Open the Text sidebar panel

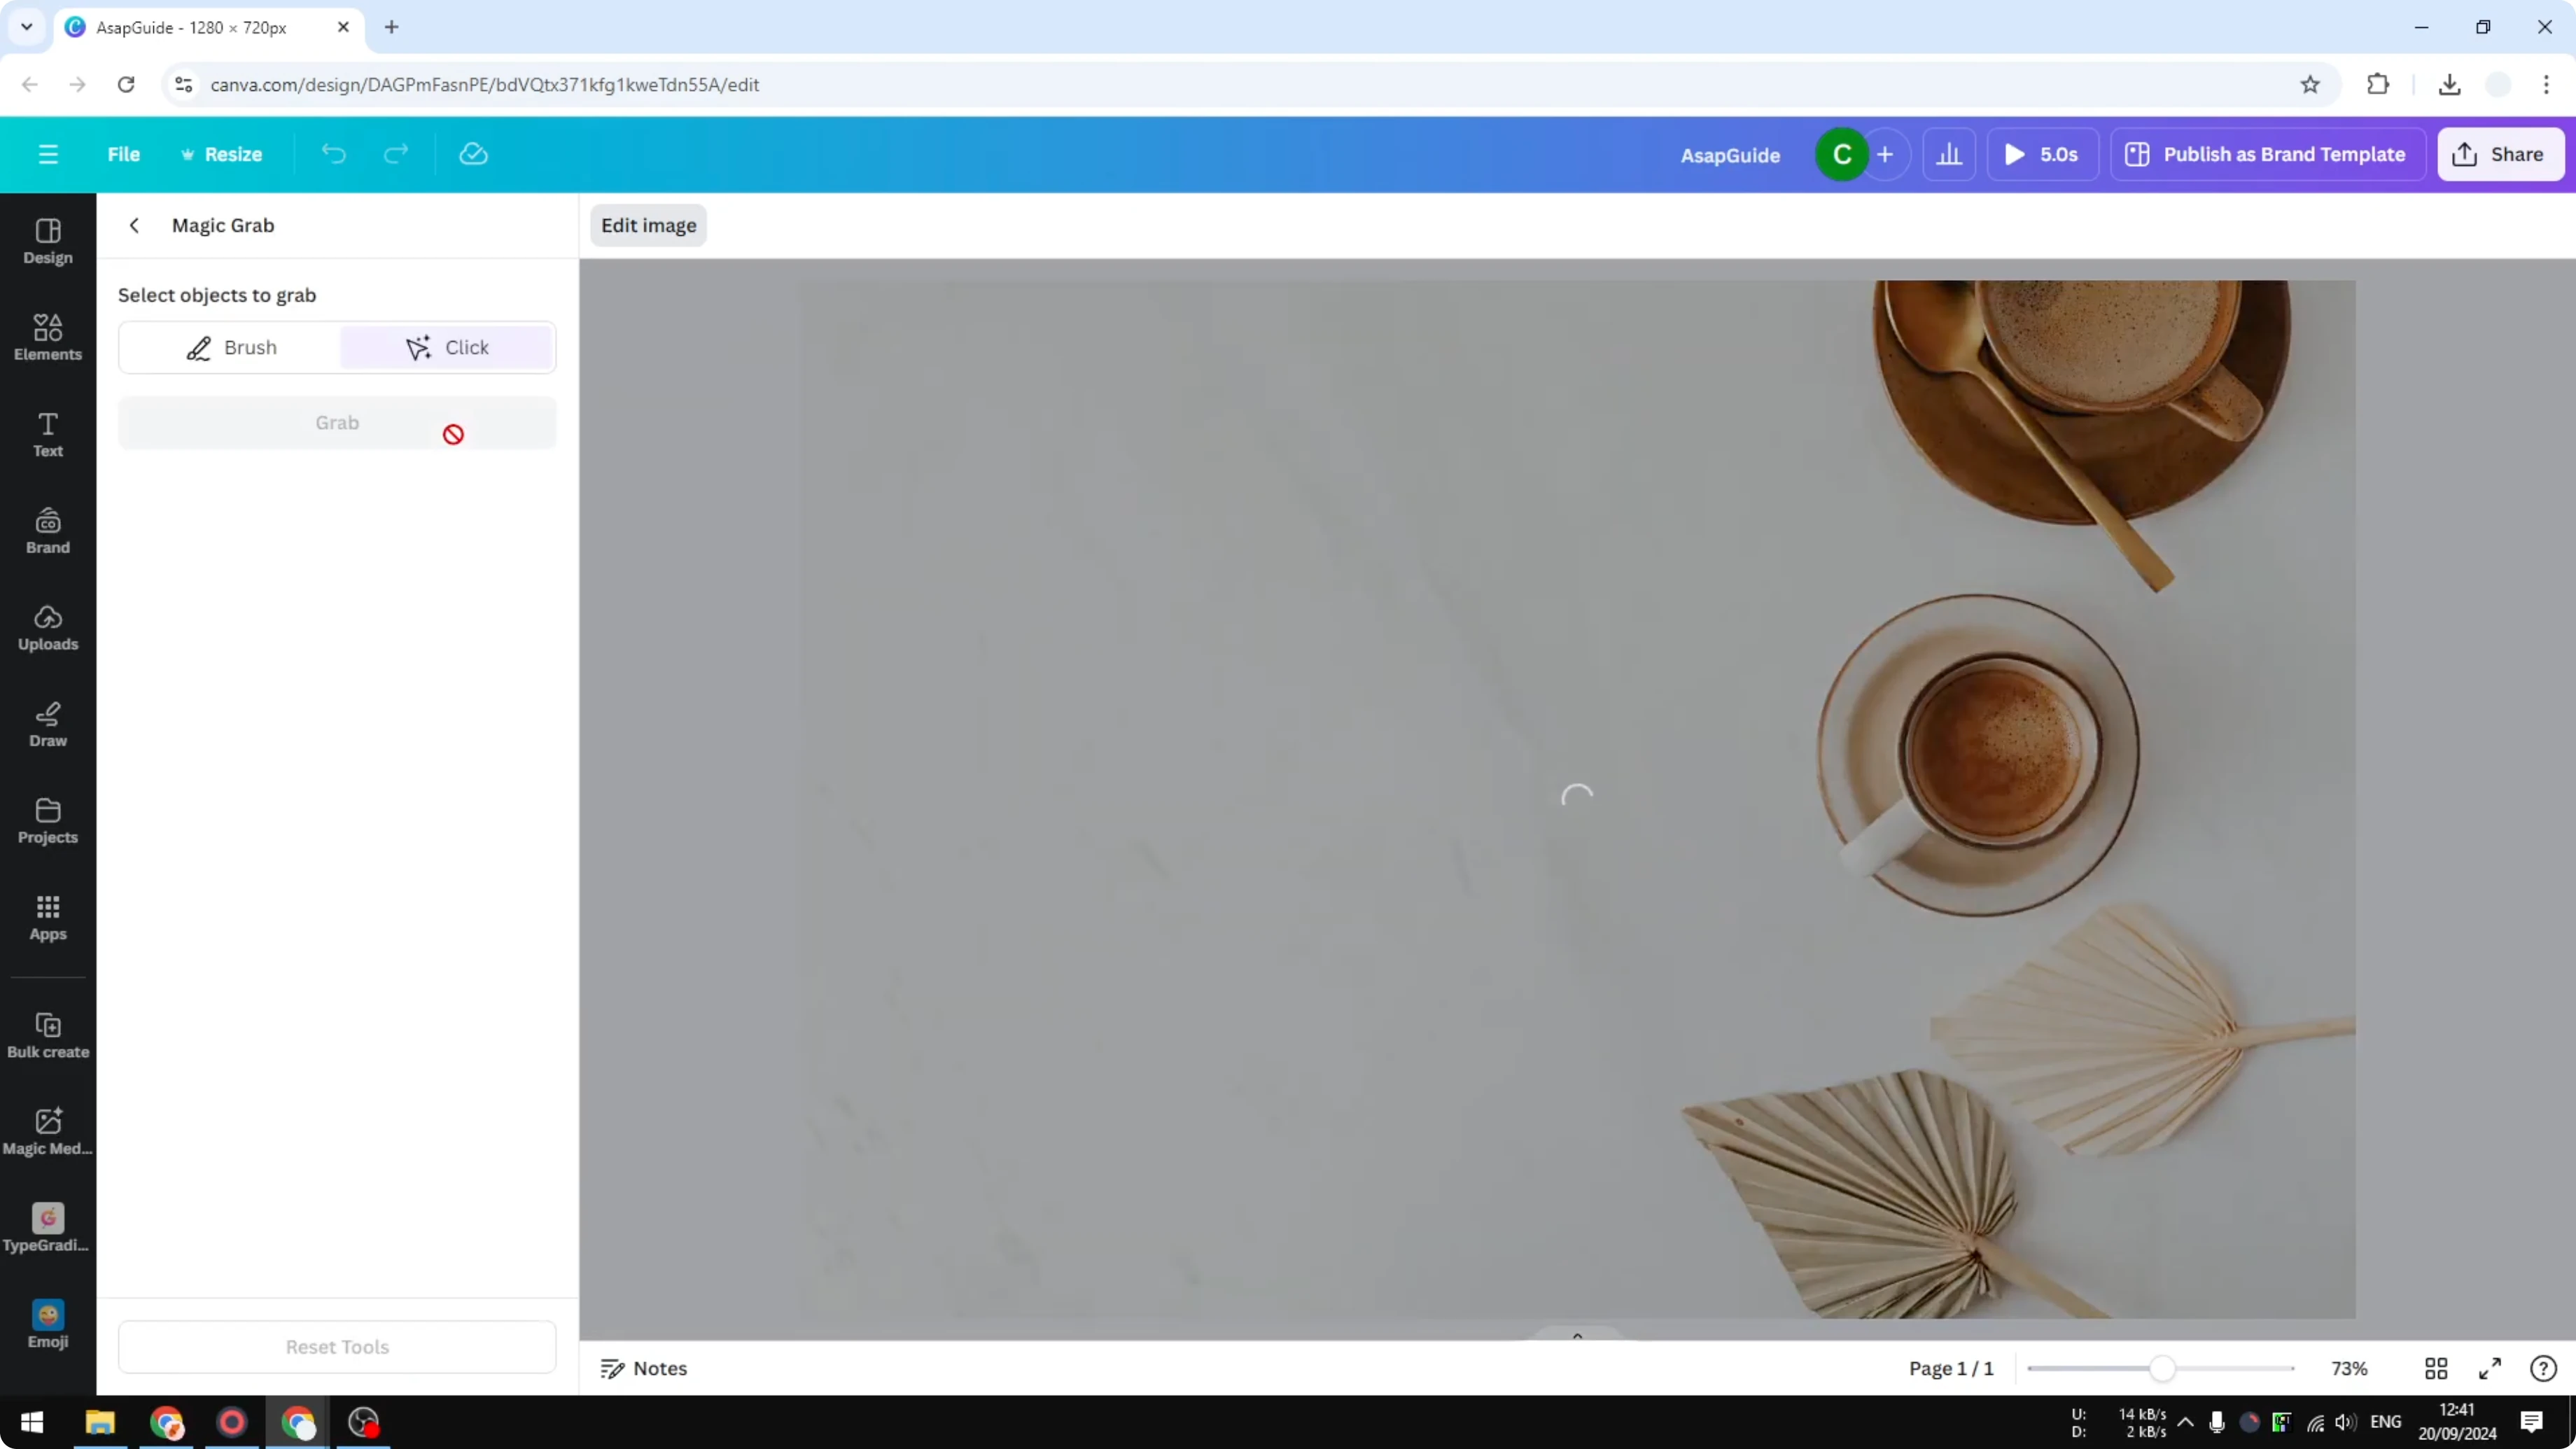coord(48,435)
